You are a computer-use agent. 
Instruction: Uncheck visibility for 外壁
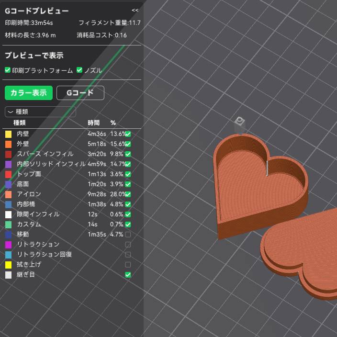[x=128, y=144]
